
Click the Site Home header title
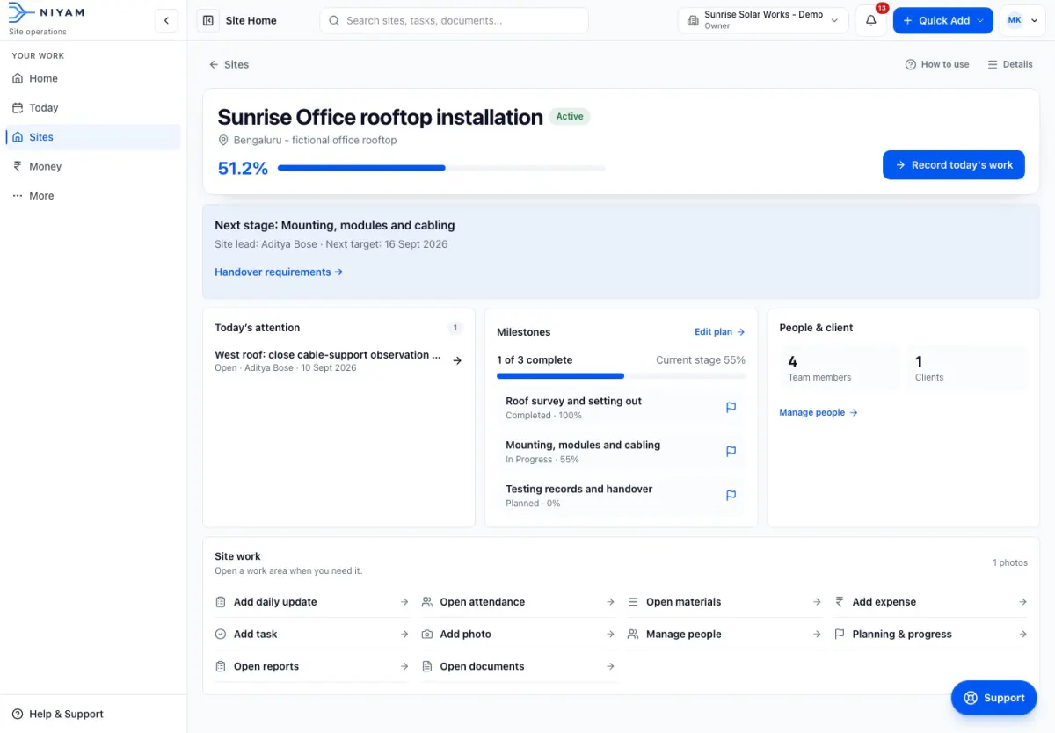point(251,20)
